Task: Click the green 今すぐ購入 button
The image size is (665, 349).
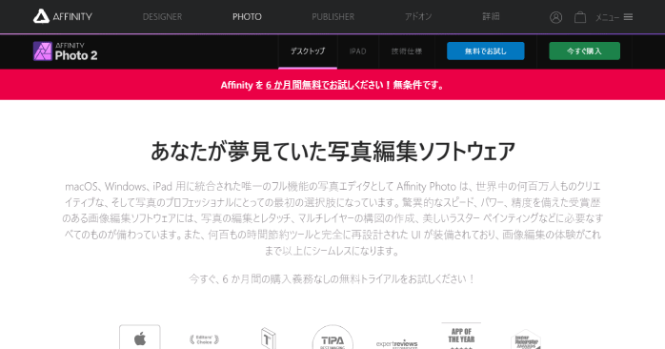Action: pyautogui.click(x=584, y=51)
